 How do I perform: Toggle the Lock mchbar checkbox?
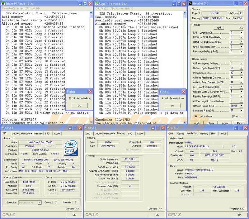[x=196, y=116]
